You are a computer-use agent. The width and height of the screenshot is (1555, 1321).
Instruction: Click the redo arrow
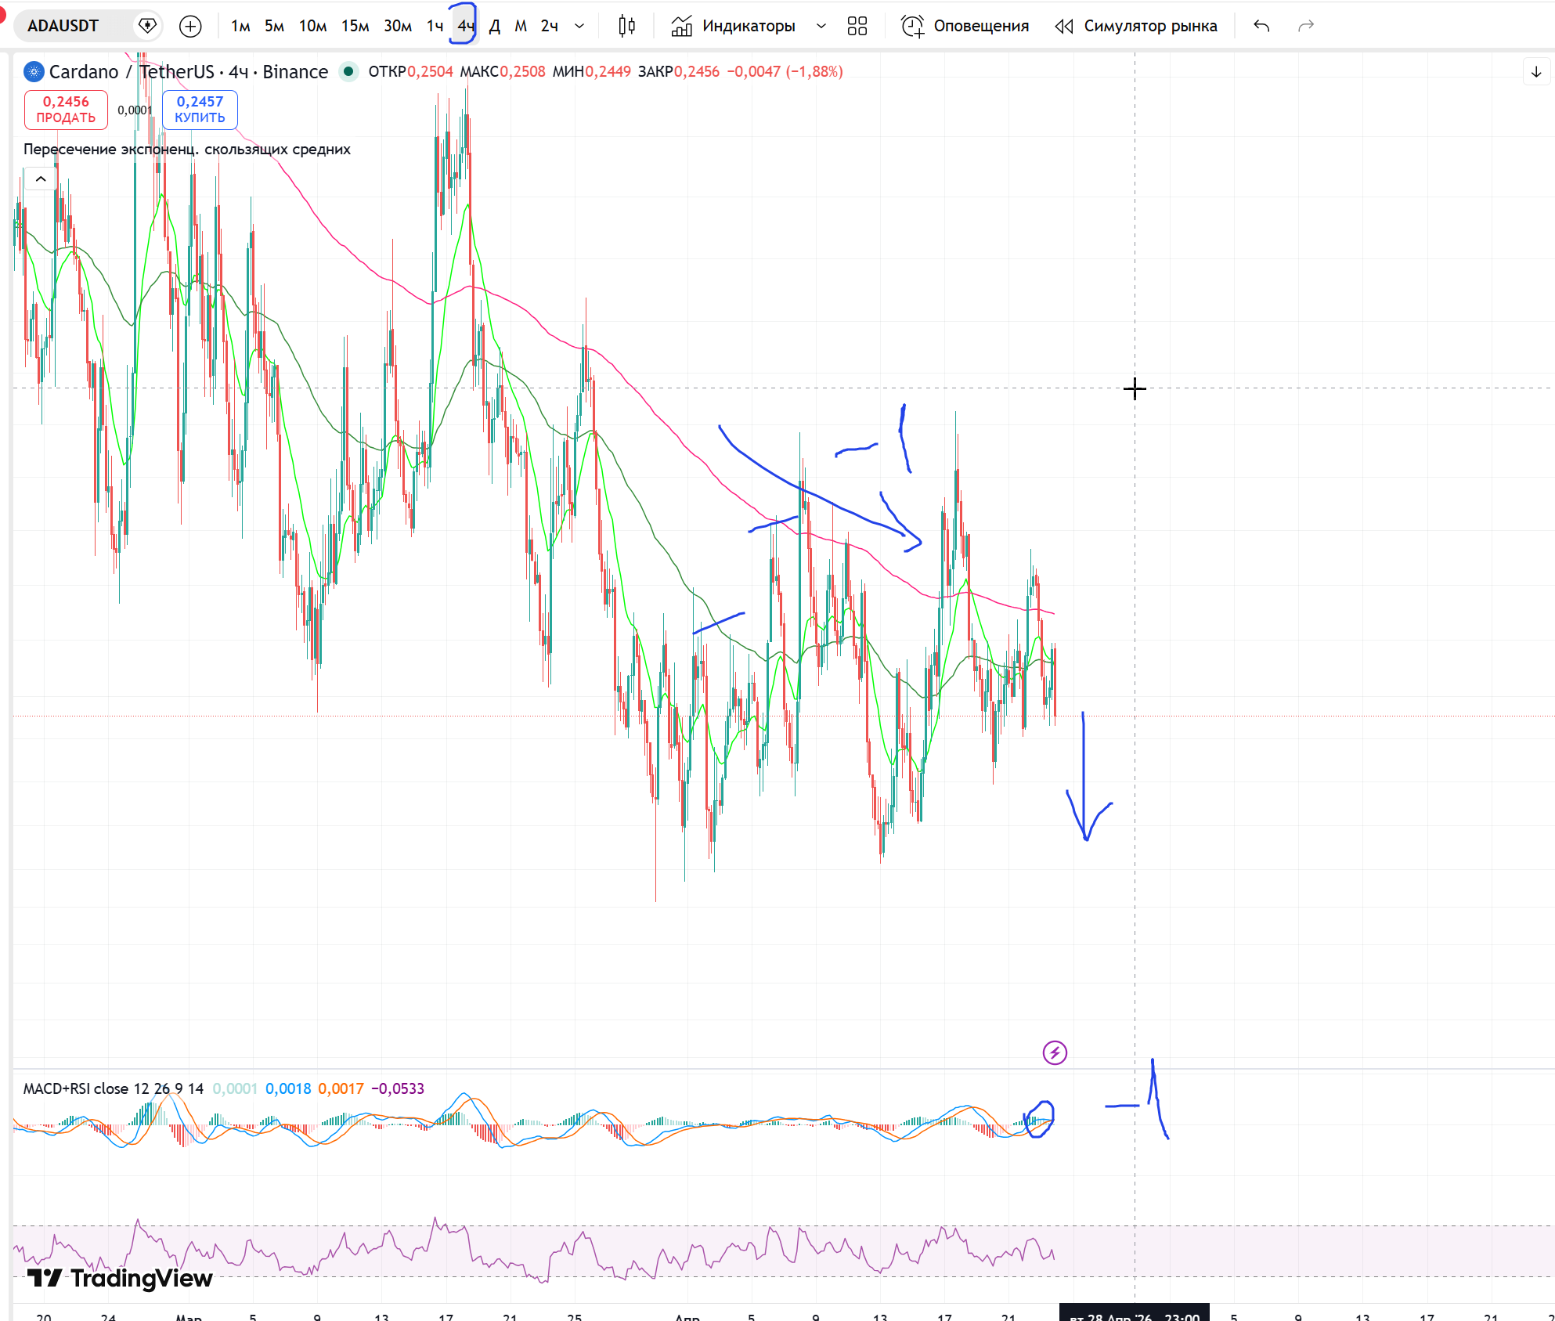(x=1305, y=26)
